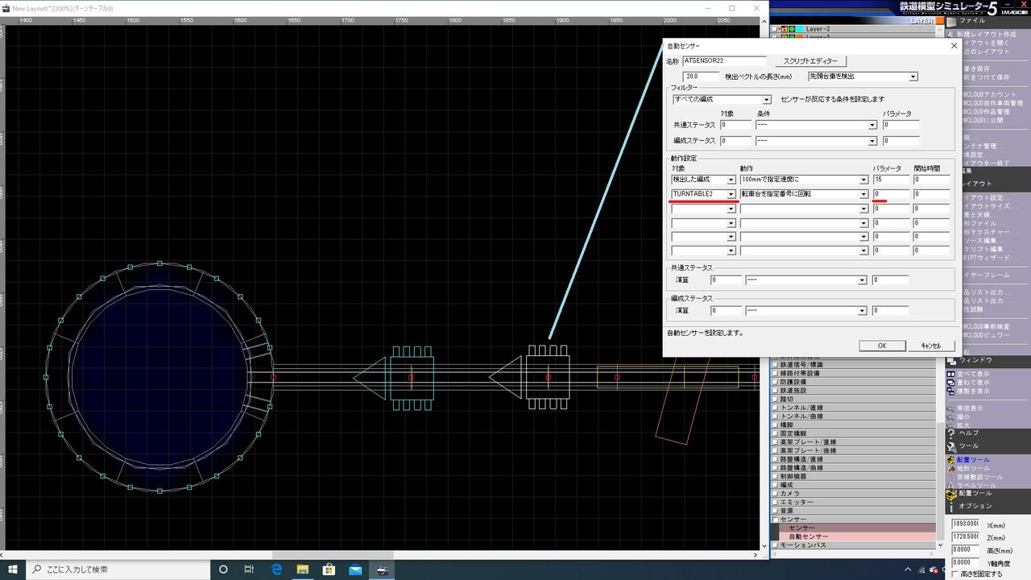Click the Windows search box on taskbar
The height and width of the screenshot is (580, 1031).
(x=118, y=570)
